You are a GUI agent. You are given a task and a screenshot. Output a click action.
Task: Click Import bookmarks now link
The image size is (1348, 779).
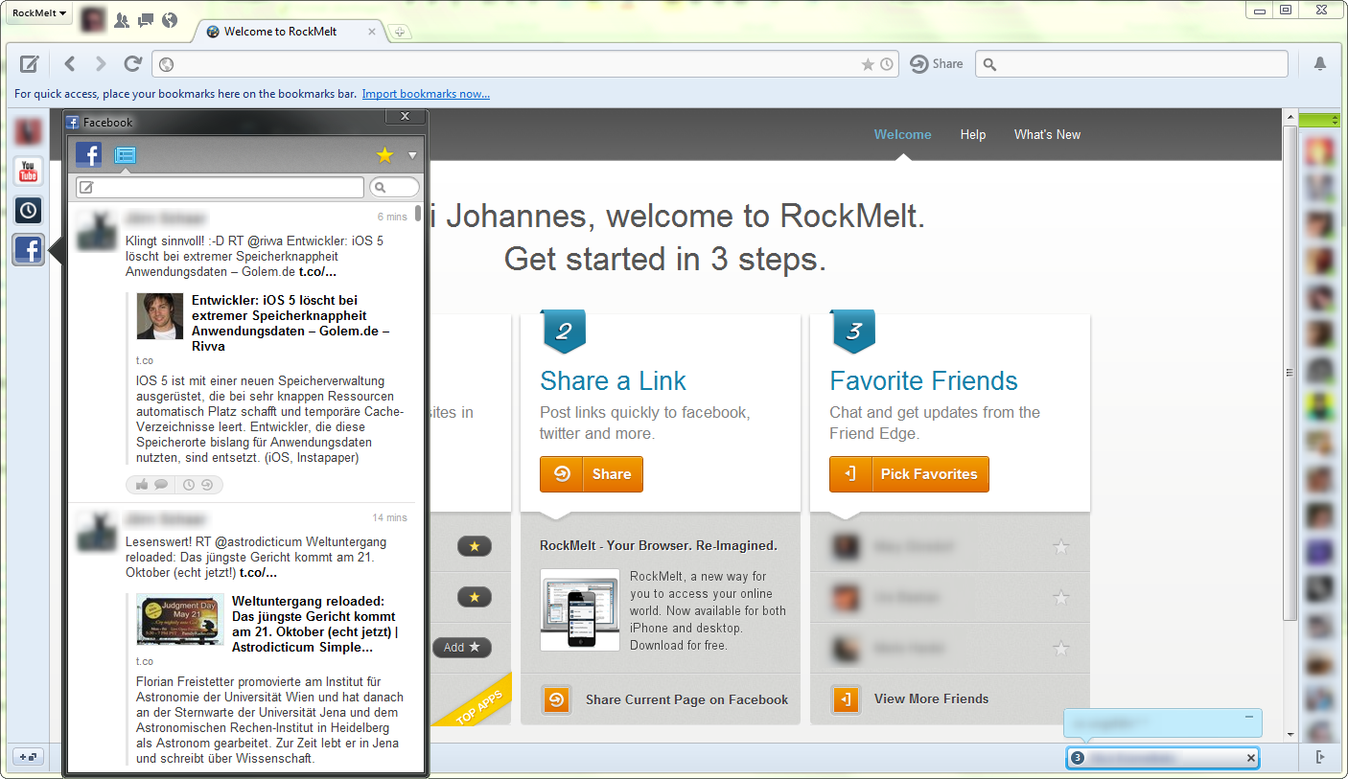[x=426, y=94]
